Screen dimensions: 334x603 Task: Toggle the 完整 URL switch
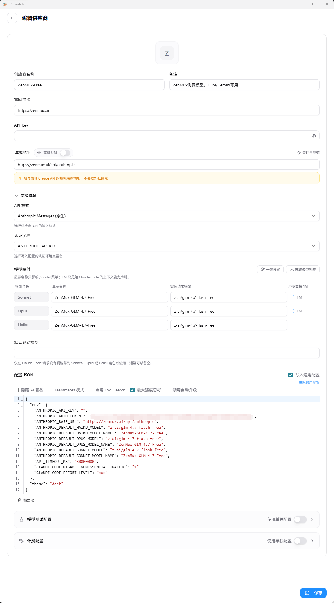(65, 153)
